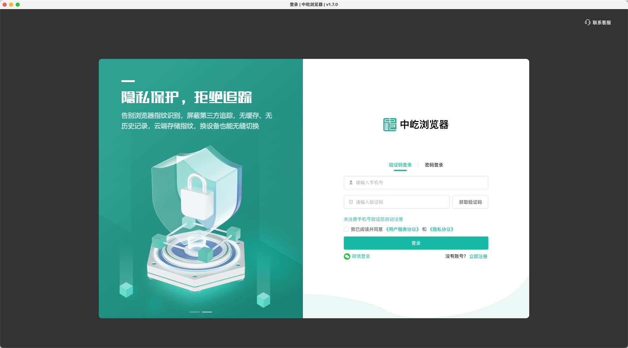Focus the 请输入手机号 phone field

[x=416, y=183]
